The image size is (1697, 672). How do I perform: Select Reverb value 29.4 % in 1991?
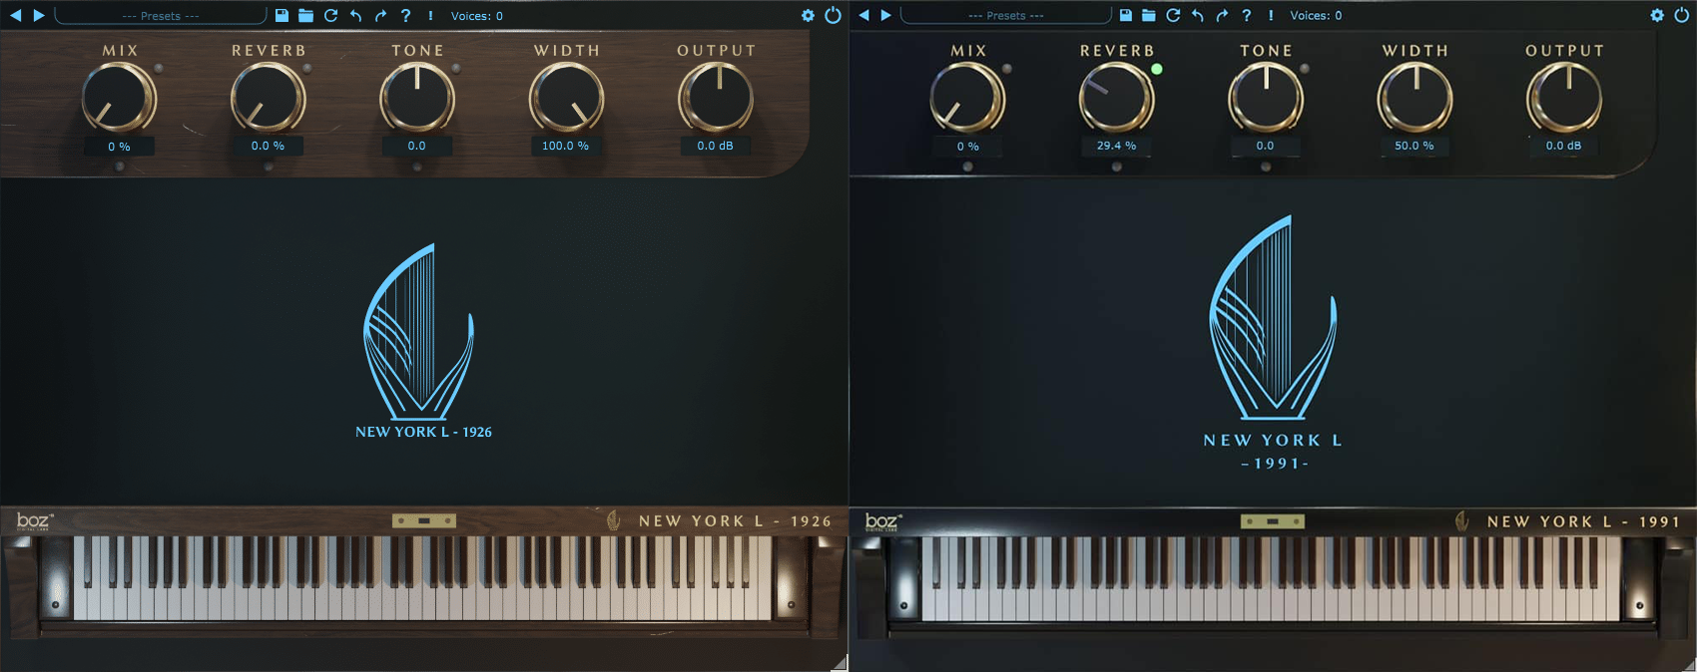[1116, 146]
